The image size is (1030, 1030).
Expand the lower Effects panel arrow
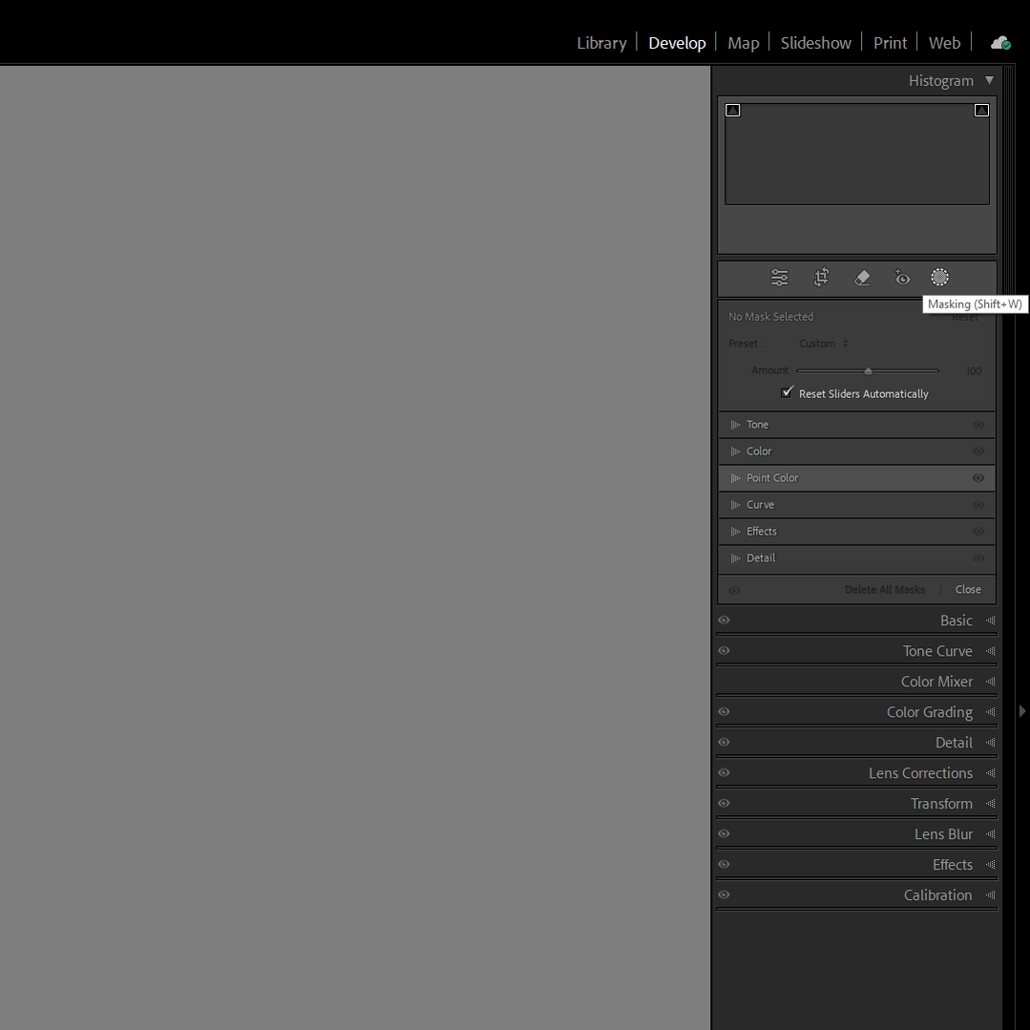pos(991,865)
